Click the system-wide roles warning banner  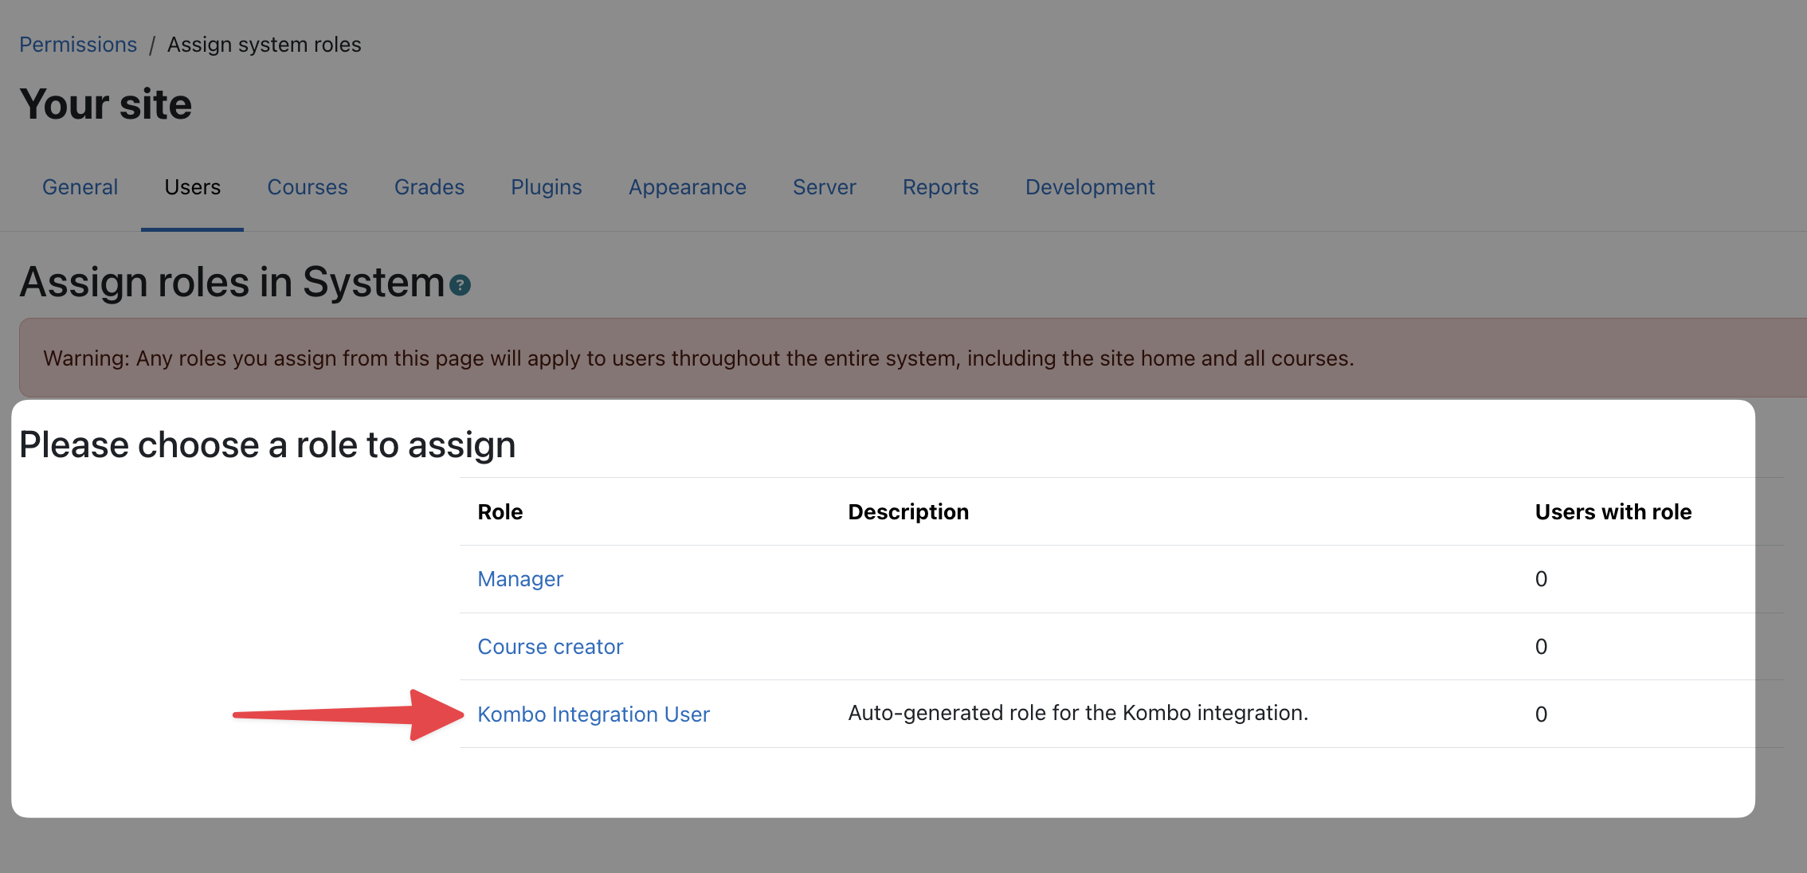(x=698, y=358)
